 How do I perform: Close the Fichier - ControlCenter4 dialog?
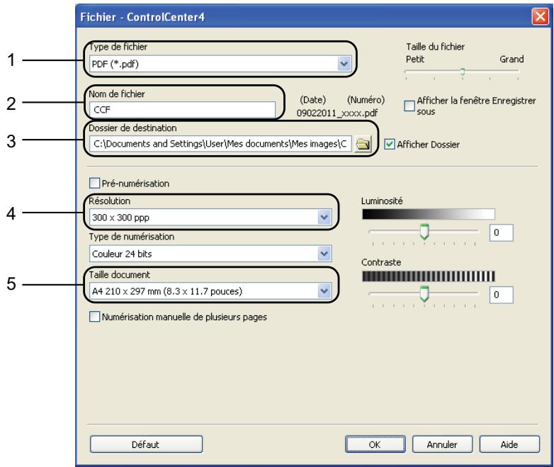(x=541, y=16)
